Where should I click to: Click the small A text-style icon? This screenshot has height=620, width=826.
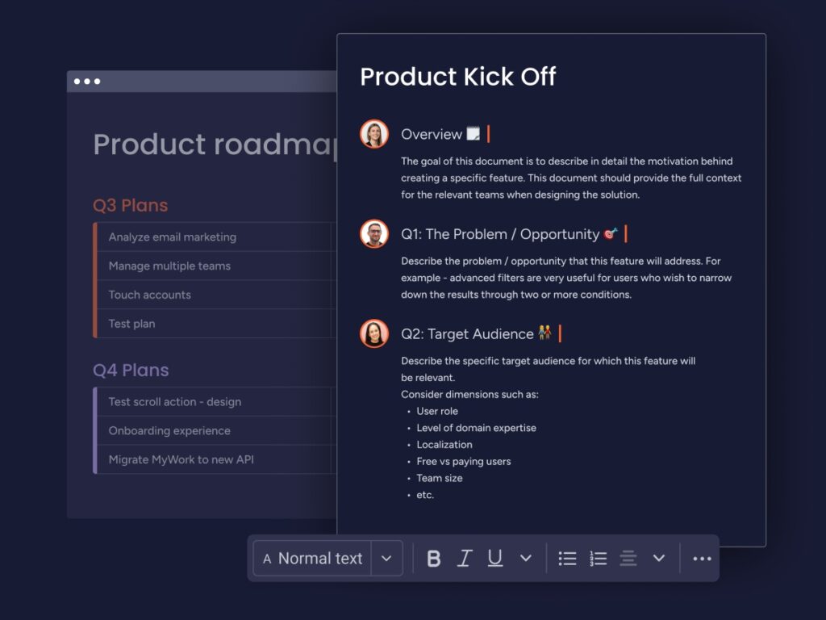pyautogui.click(x=267, y=558)
